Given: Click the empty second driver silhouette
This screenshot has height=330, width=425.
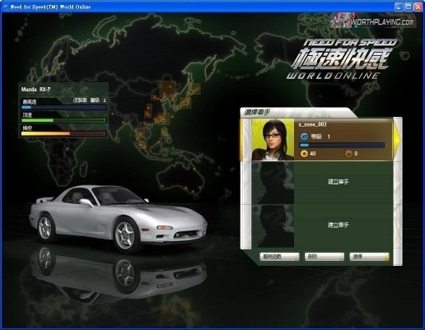Looking at the screenshot, I should 273,183.
